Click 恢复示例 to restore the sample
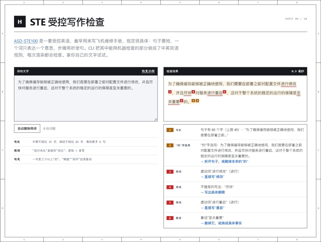Image resolution: width=321 pixels, height=242 pixels. (148, 71)
